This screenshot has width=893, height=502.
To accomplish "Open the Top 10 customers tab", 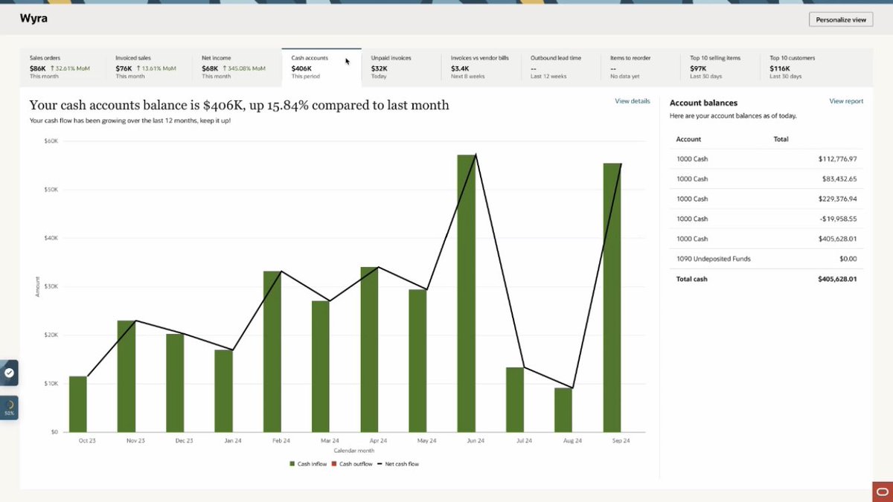I will [800, 67].
